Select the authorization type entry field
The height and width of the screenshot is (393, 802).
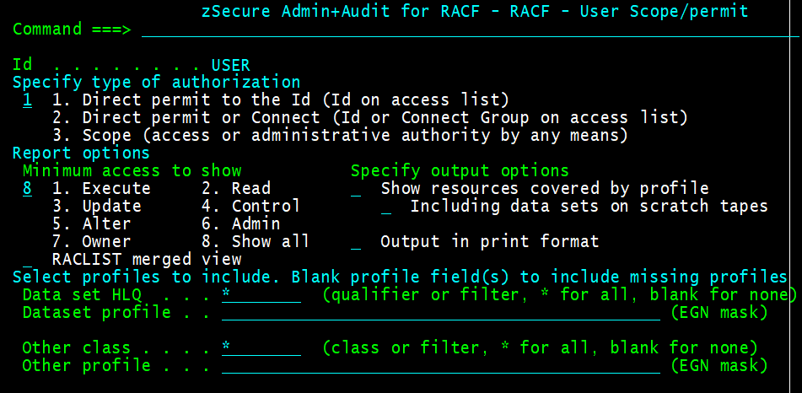coord(27,100)
